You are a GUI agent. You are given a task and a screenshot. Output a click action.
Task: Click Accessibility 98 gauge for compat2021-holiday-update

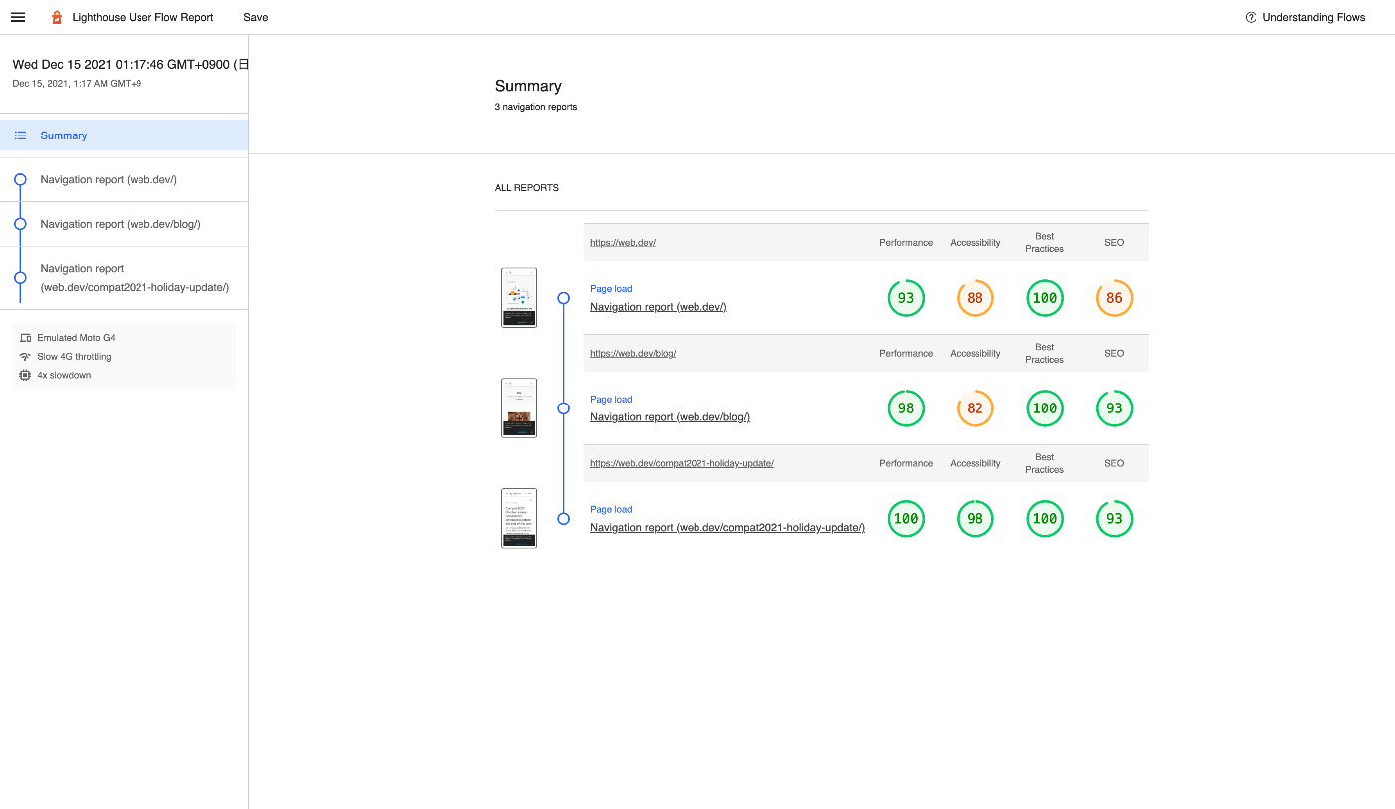click(976, 519)
